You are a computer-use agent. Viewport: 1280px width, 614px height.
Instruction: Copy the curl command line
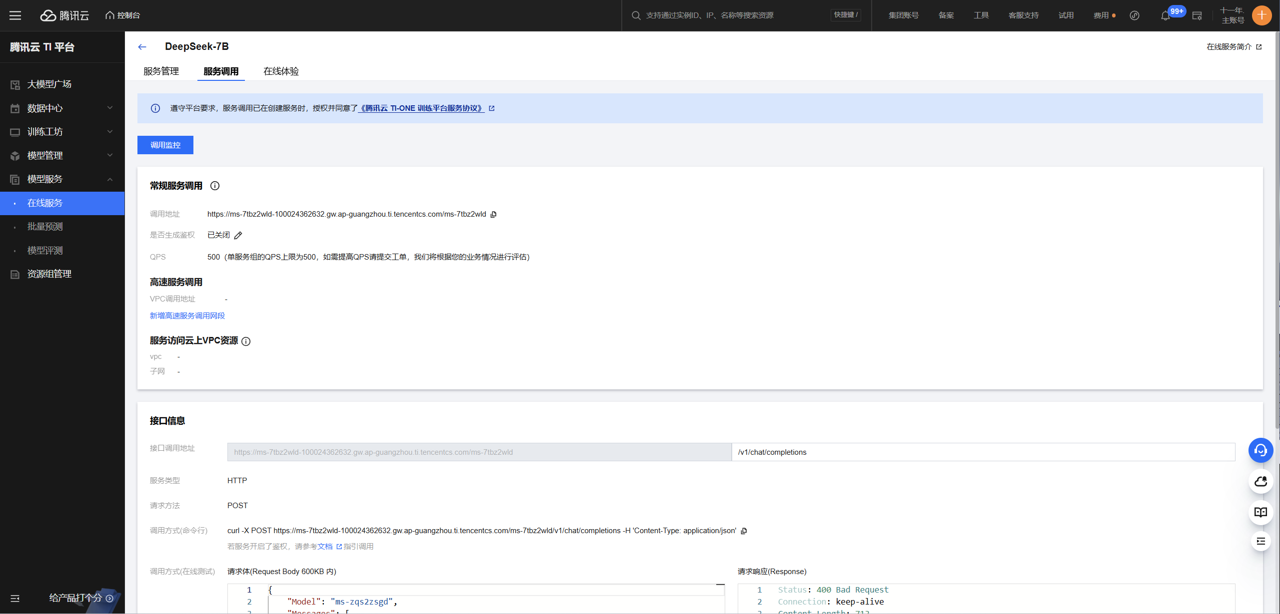(744, 531)
